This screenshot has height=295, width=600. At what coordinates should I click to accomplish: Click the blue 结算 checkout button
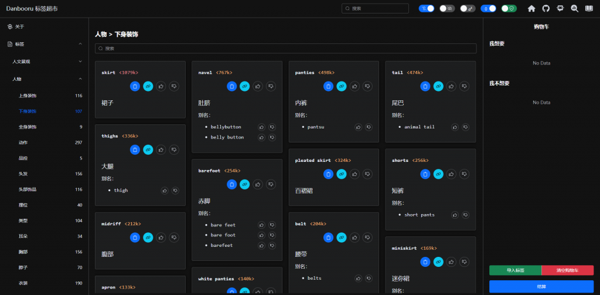[x=541, y=287]
